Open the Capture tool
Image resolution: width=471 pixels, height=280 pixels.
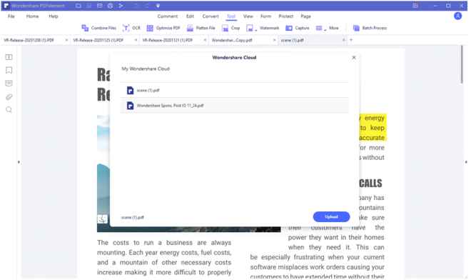tap(298, 28)
